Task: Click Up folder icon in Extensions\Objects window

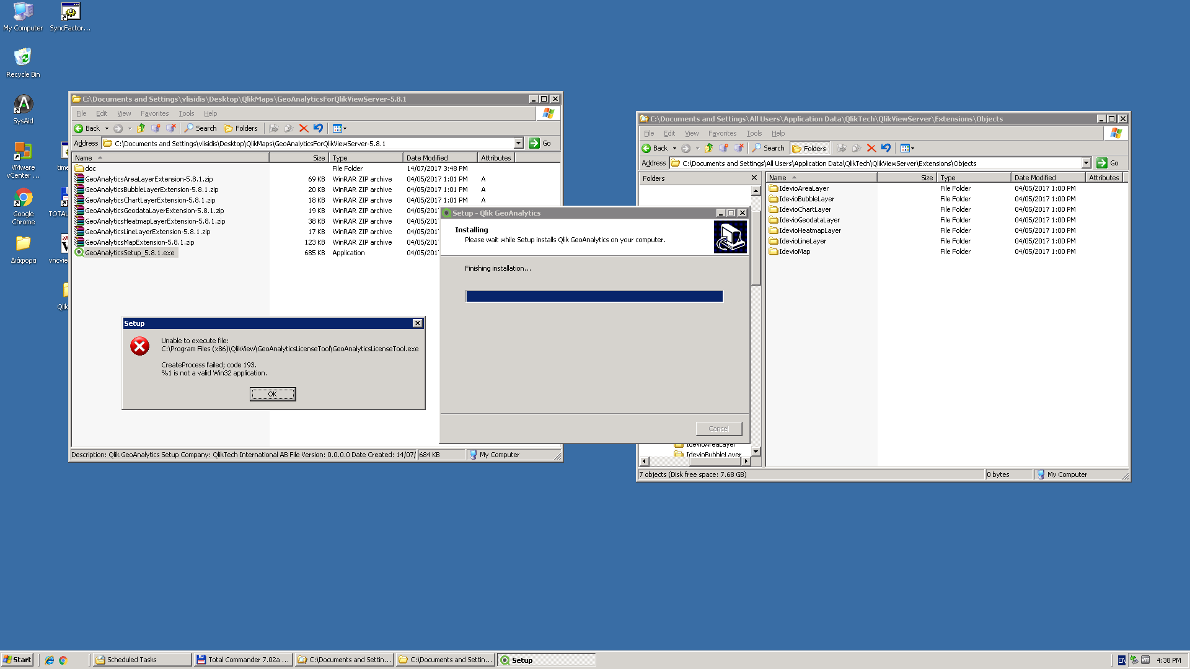Action: point(709,148)
